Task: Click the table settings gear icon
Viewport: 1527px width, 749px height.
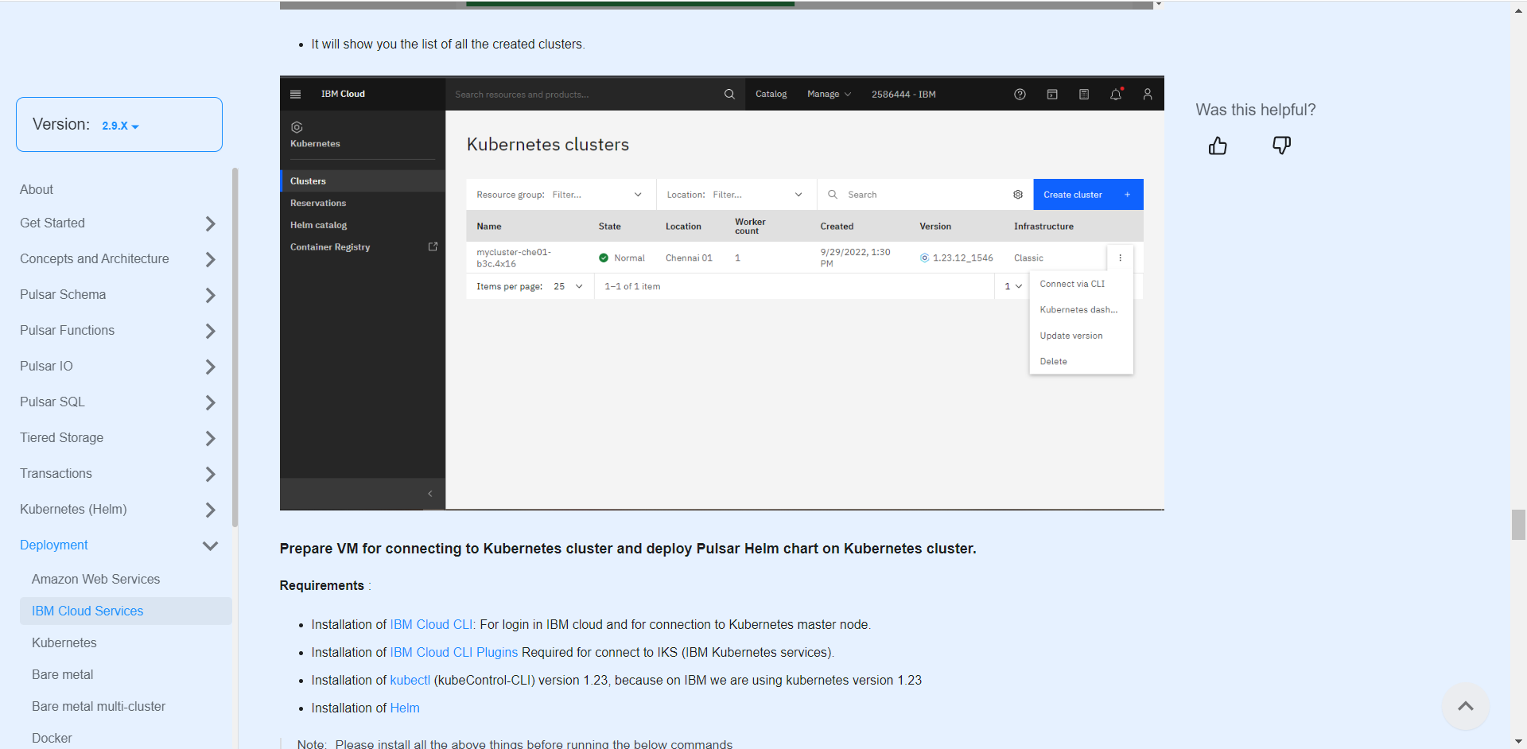Action: [1018, 195]
